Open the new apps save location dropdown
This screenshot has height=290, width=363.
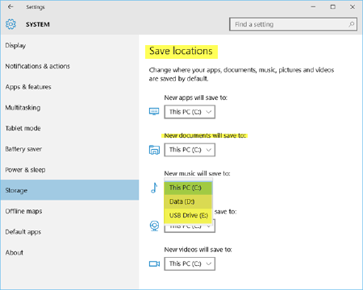pos(190,112)
